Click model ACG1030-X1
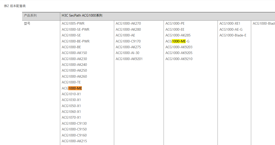 coord(71,100)
